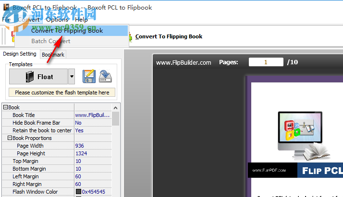Edit the Book Title value www.FlipBuil...
Screen dimensions: 343x197
[x=93, y=115]
